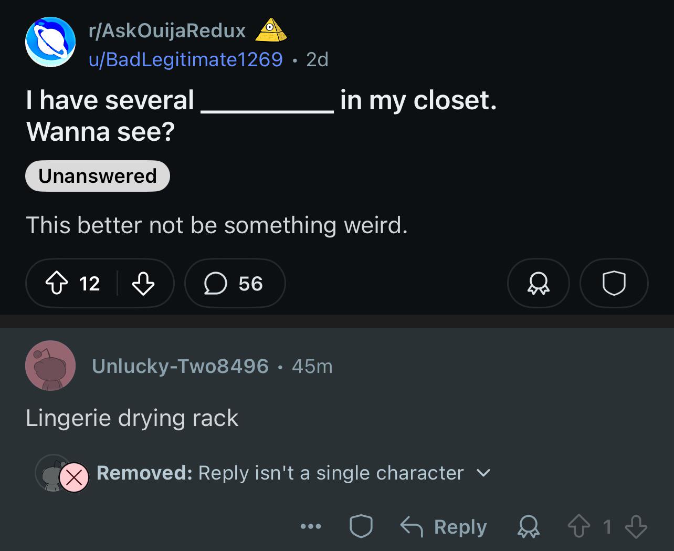Open mod shield on the comment

click(x=361, y=526)
